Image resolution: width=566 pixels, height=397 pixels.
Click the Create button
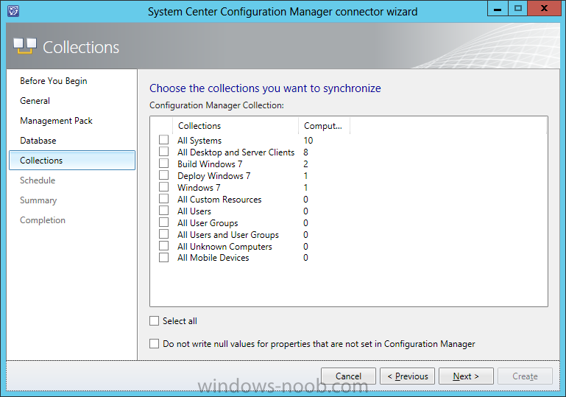pyautogui.click(x=525, y=376)
